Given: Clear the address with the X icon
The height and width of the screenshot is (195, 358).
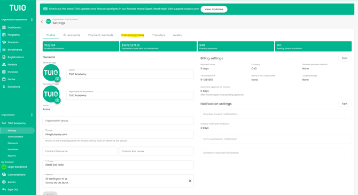Looking at the screenshot, I should (x=190, y=181).
